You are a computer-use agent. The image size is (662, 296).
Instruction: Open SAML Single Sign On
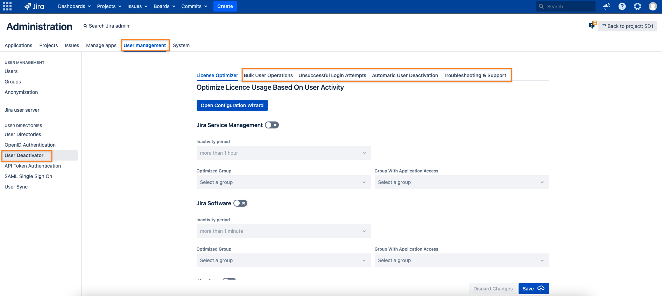coord(28,176)
